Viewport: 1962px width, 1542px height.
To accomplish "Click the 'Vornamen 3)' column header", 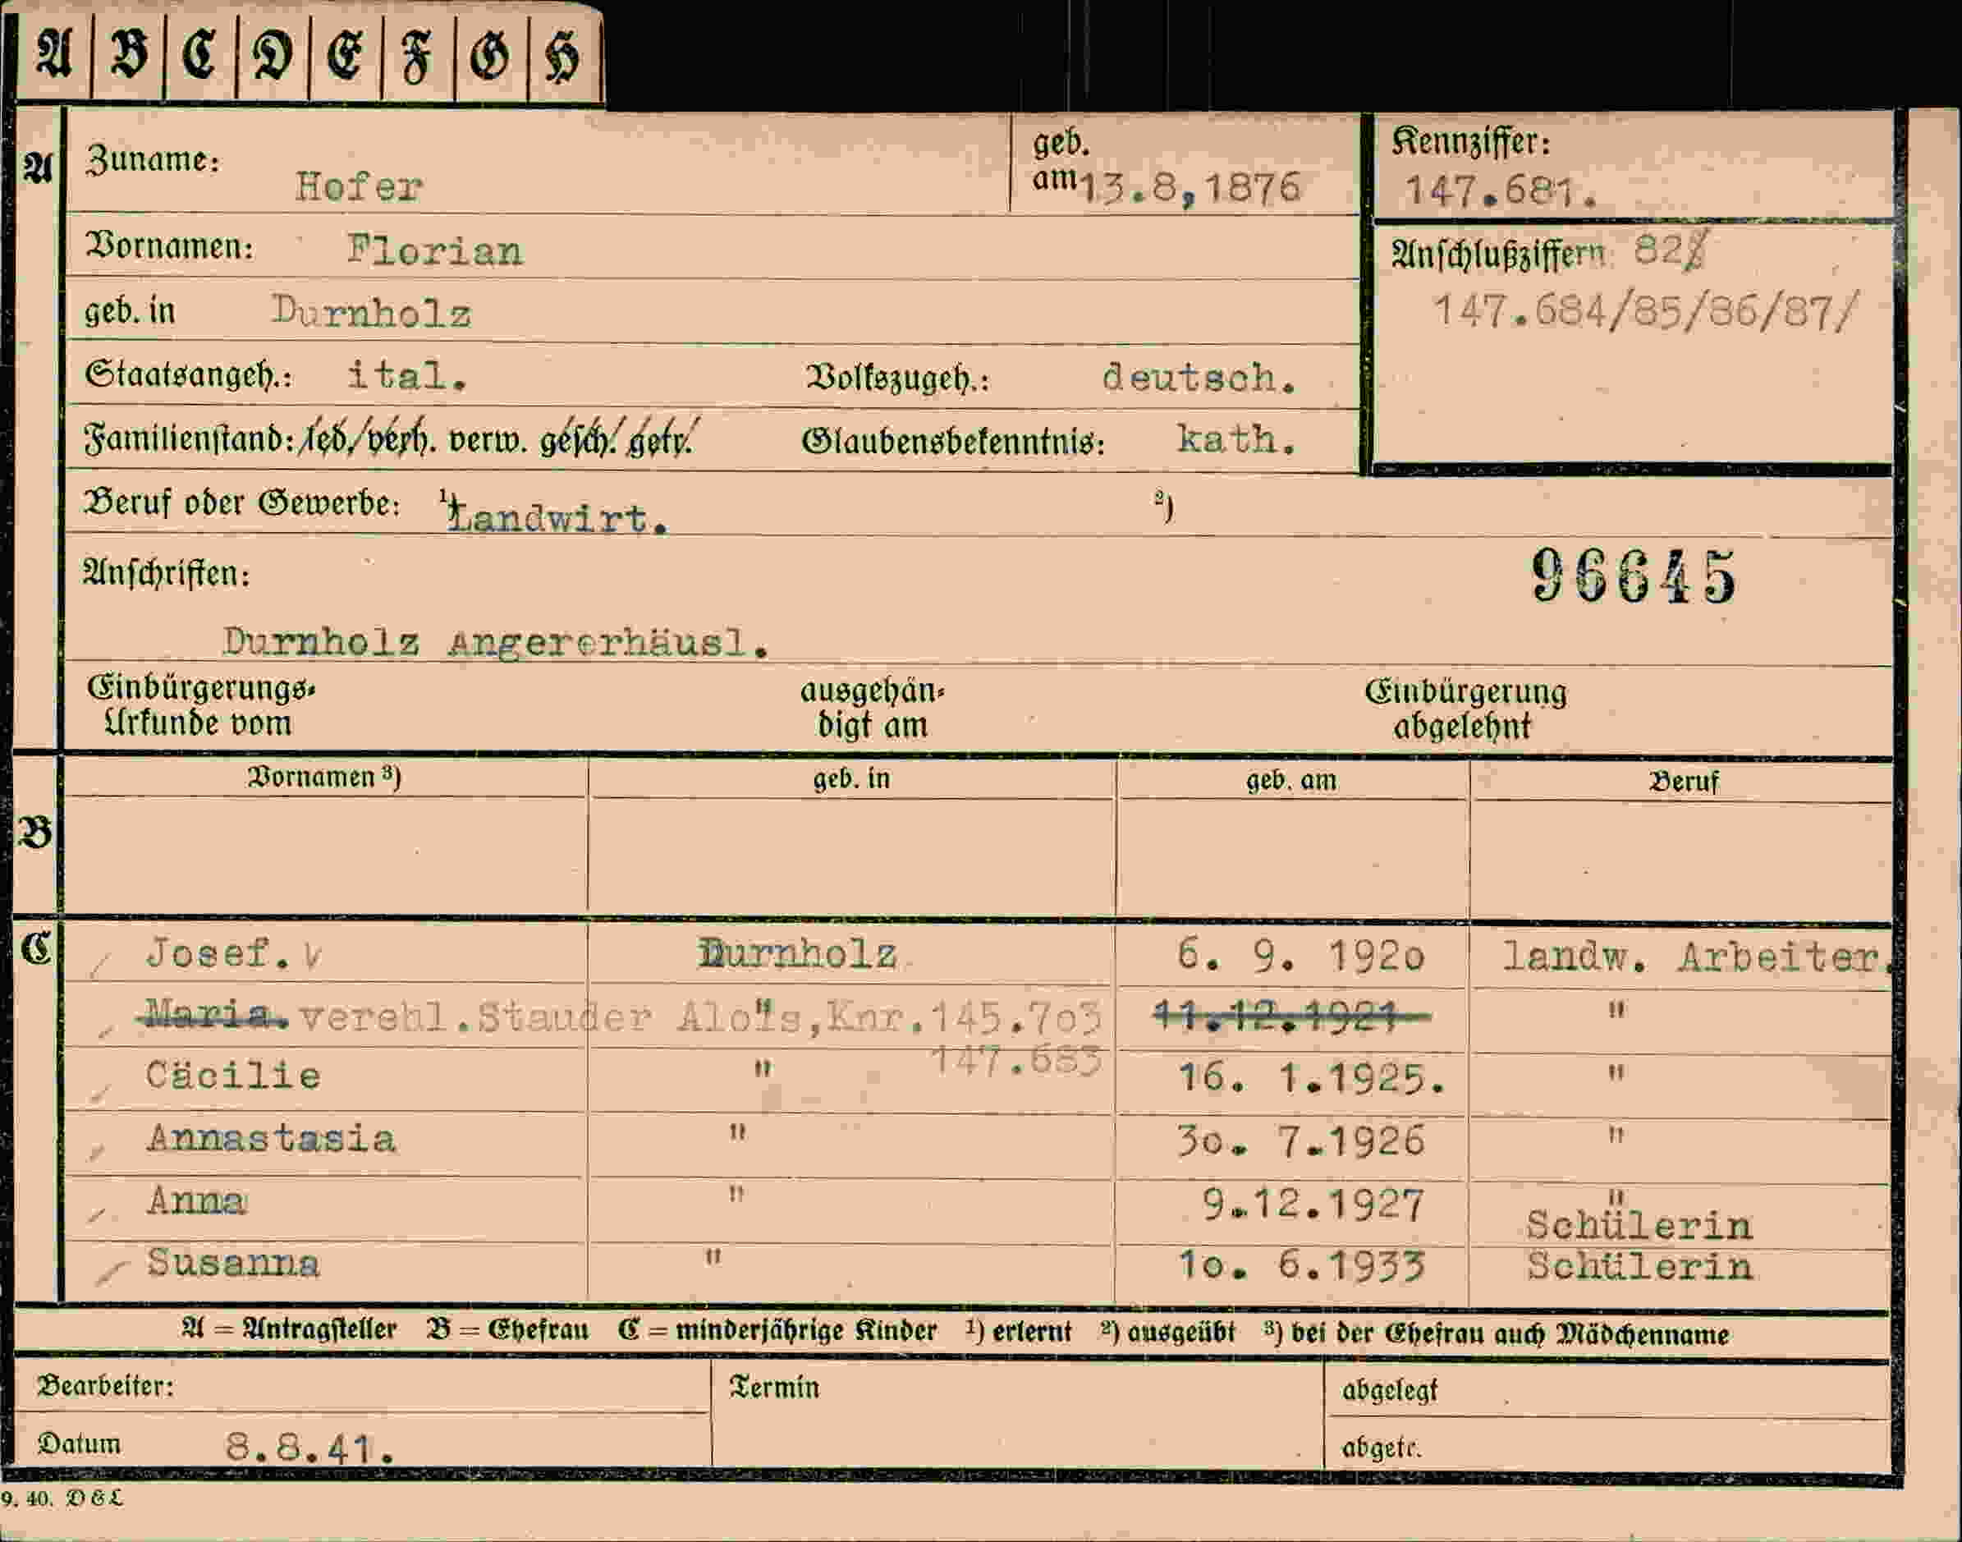I will [x=323, y=778].
